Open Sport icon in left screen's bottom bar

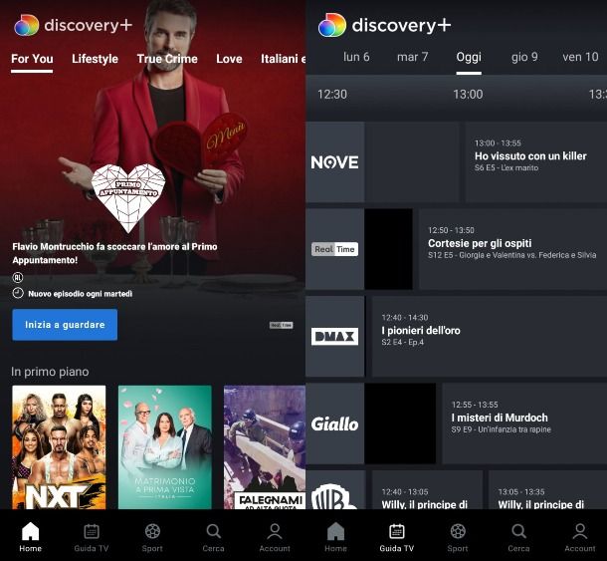(152, 531)
